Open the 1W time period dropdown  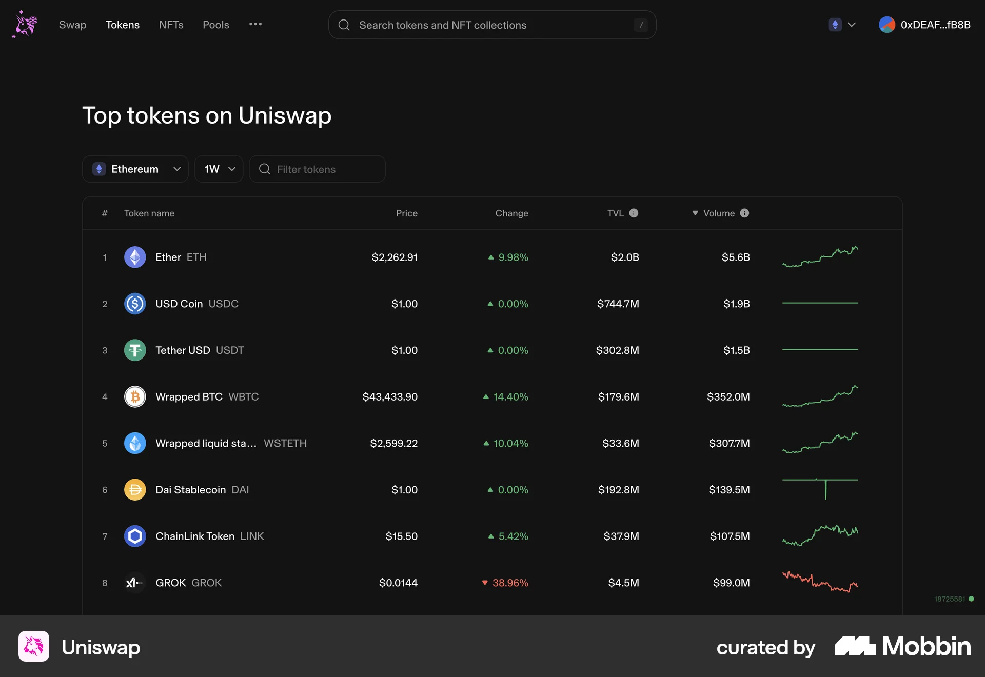(218, 169)
